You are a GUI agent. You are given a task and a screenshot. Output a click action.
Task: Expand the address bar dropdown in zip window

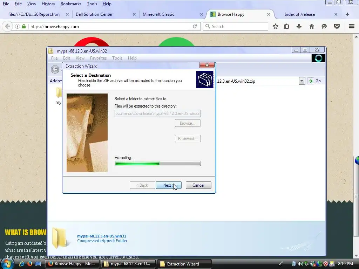pos(302,81)
